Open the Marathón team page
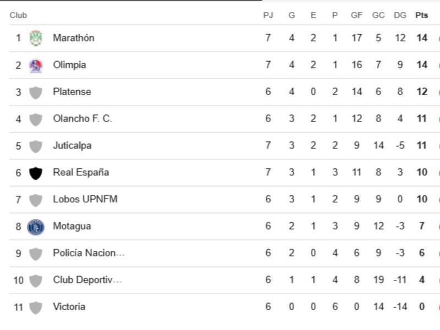The height and width of the screenshot is (330, 440). point(74,37)
